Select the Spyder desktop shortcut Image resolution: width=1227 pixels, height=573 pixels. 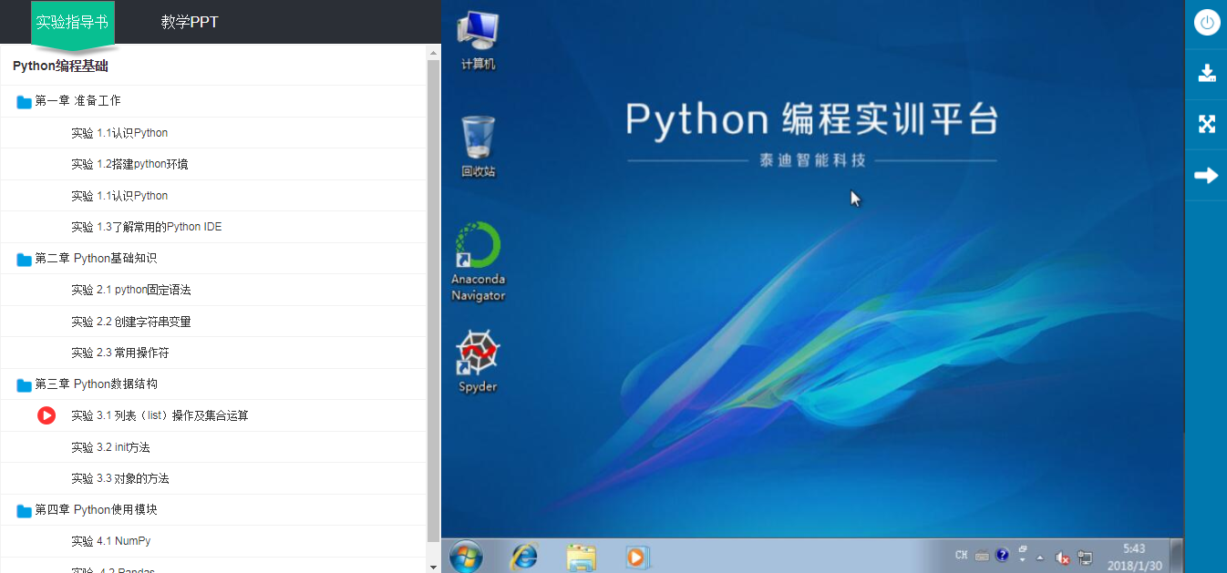tap(479, 362)
